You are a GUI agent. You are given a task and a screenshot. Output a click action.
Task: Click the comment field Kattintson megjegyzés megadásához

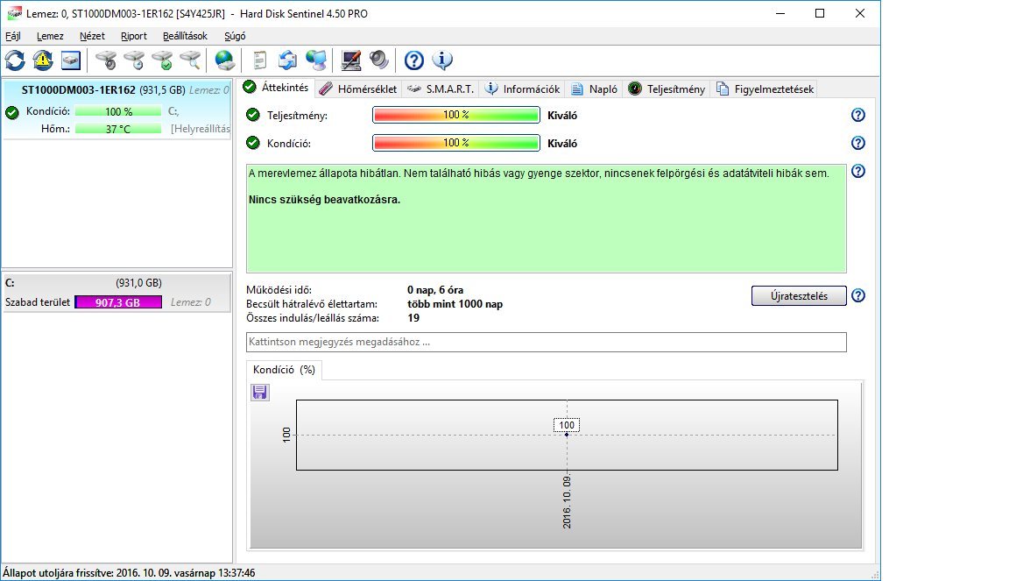click(x=547, y=342)
